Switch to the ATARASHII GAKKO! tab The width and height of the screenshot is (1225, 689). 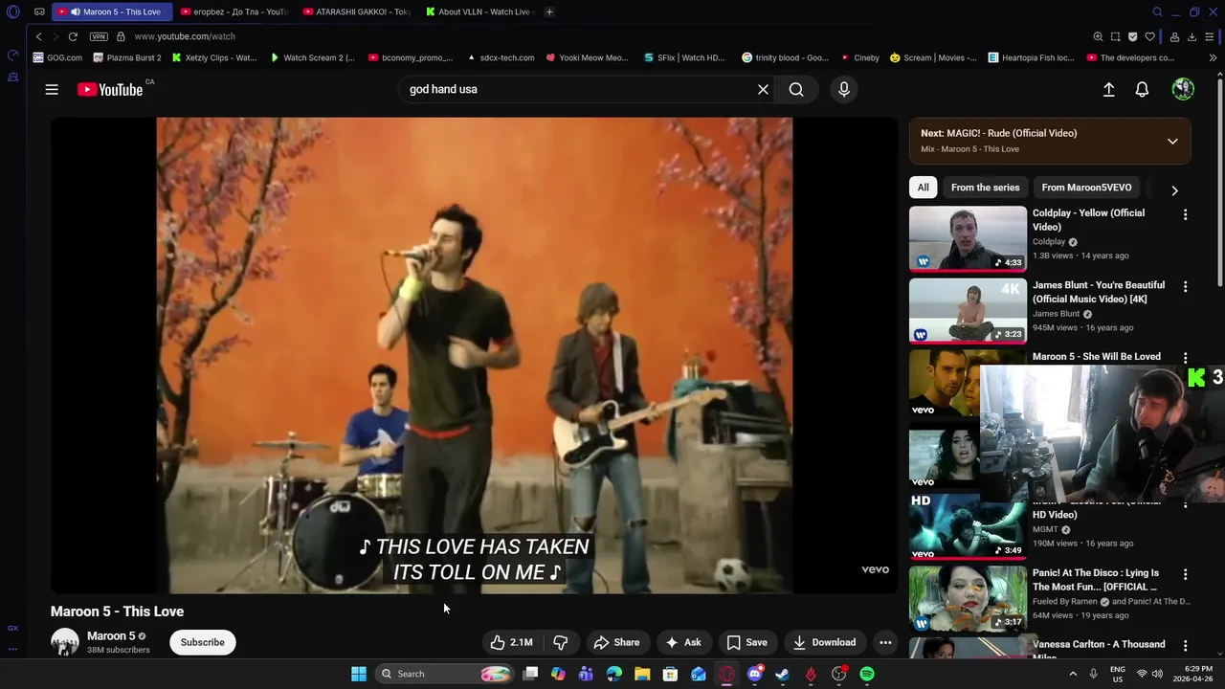[x=356, y=11]
